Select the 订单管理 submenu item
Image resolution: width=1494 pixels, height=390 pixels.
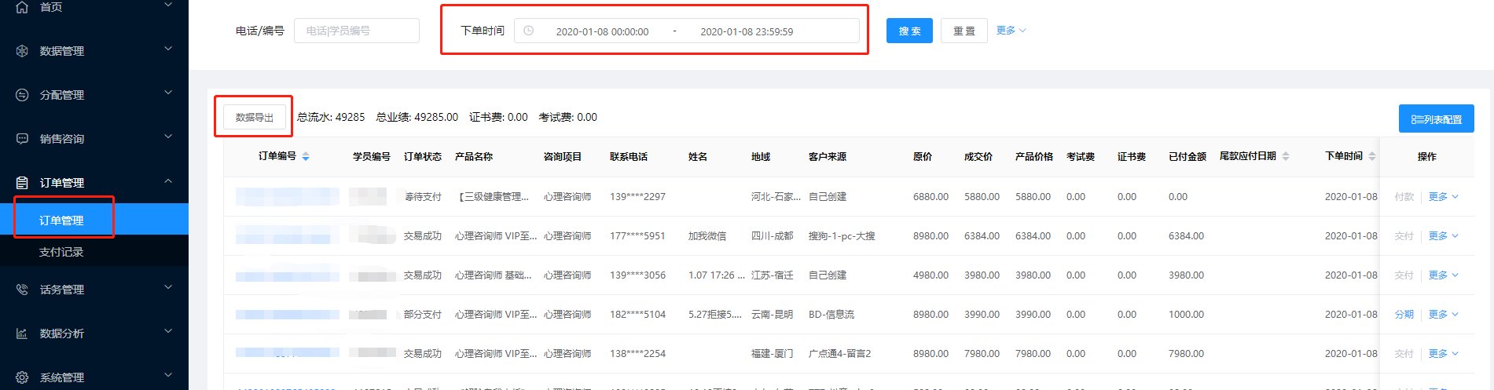point(94,220)
